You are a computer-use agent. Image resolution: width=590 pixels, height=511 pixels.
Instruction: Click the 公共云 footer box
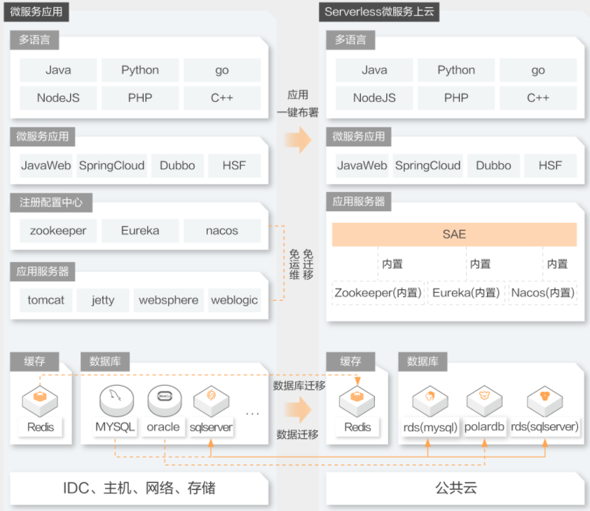(x=455, y=489)
